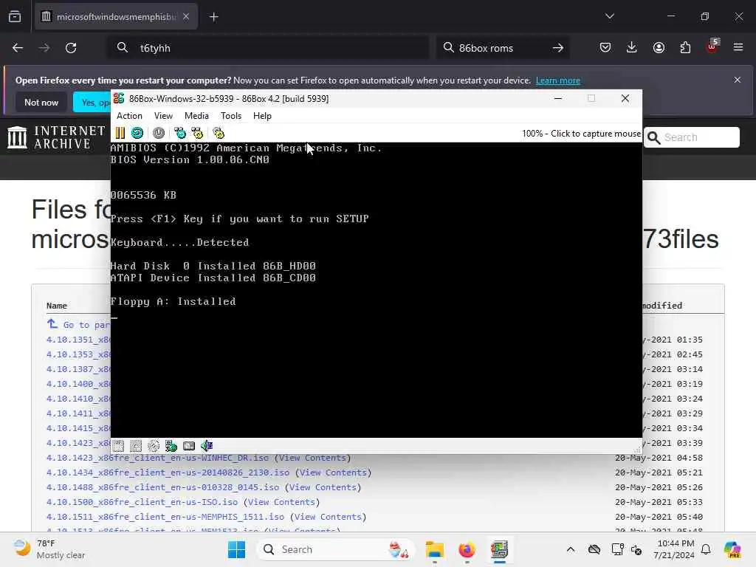Click the 20-May-2021 05:40 date

click(x=659, y=517)
